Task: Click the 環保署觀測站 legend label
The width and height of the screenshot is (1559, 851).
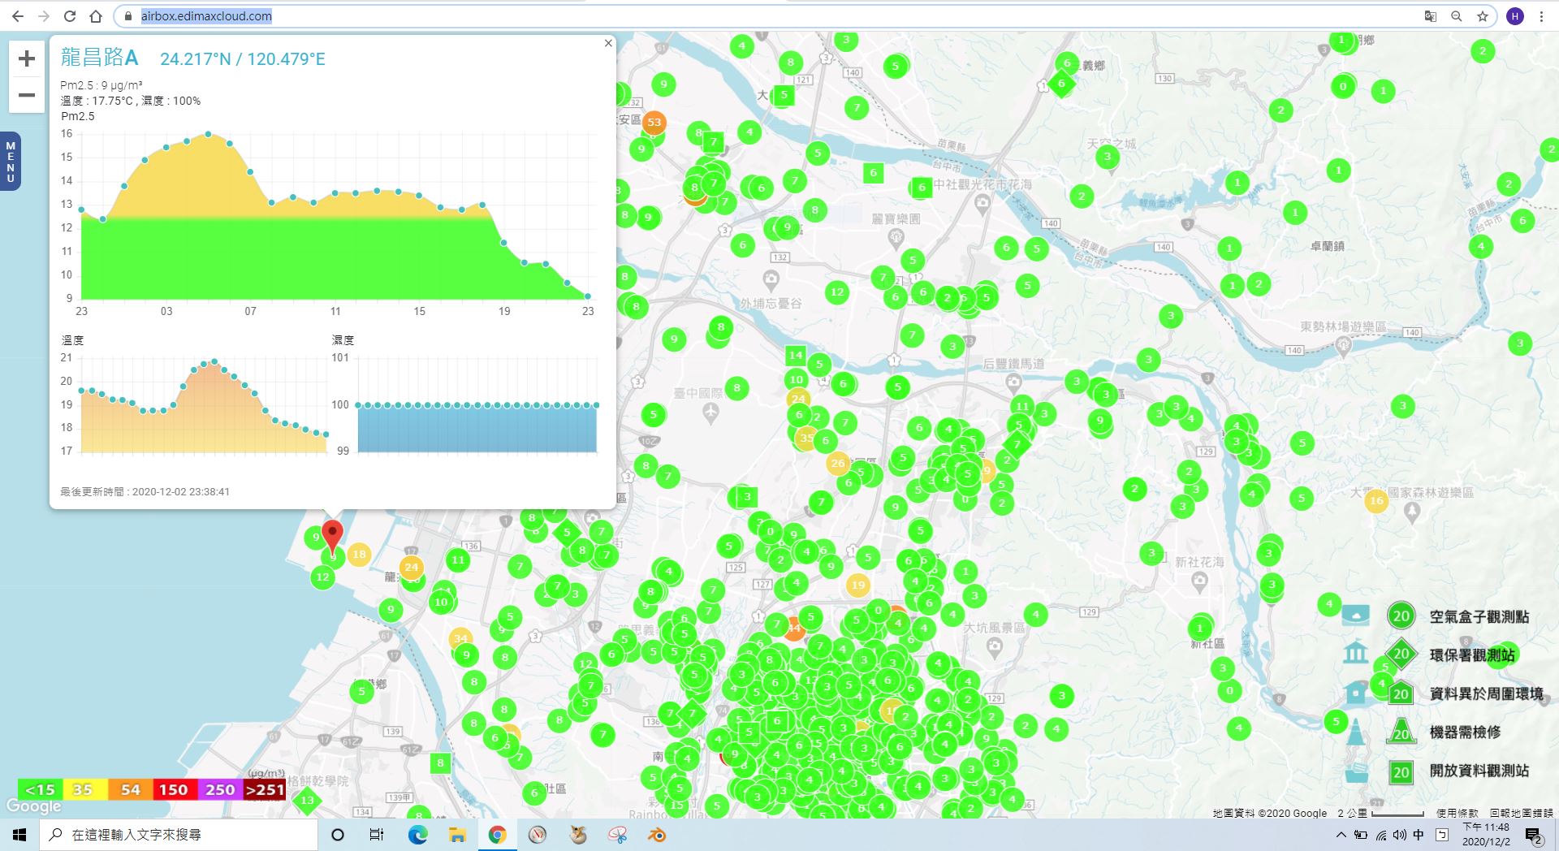Action: [1472, 654]
